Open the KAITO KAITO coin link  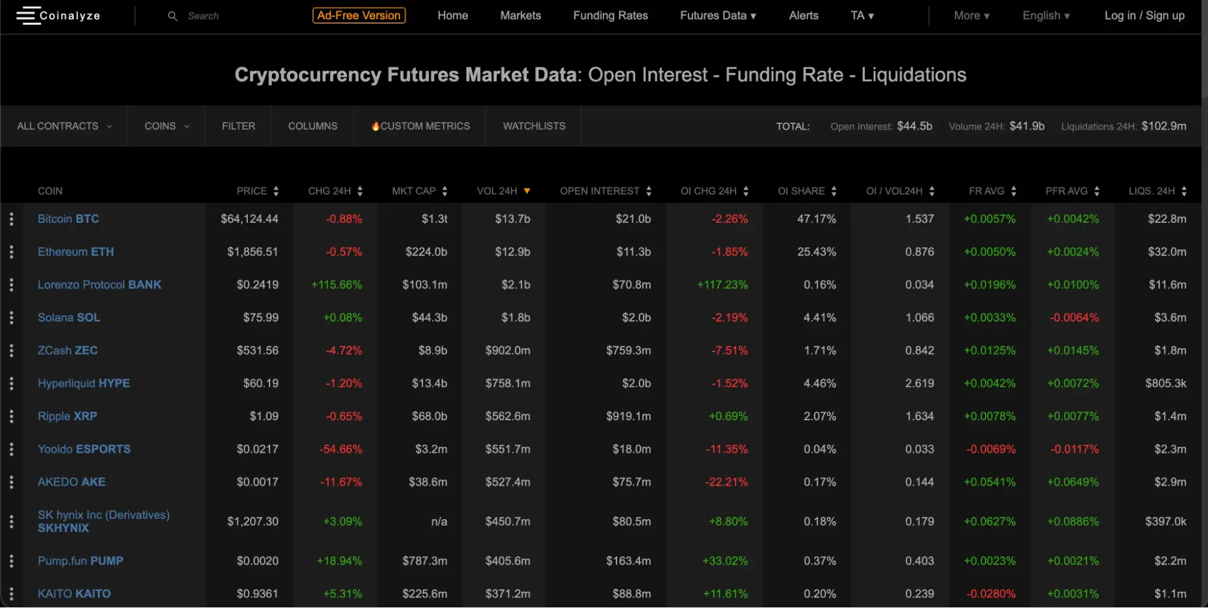[x=74, y=594]
